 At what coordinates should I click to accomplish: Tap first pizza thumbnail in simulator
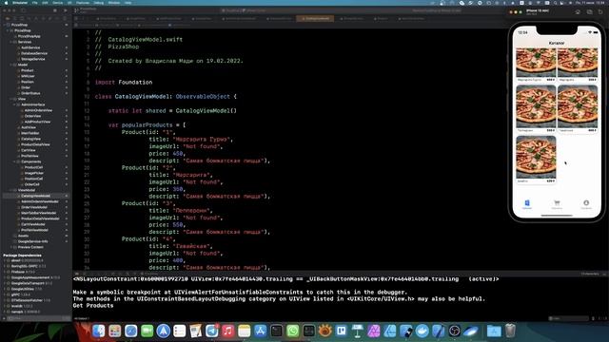tap(536, 62)
